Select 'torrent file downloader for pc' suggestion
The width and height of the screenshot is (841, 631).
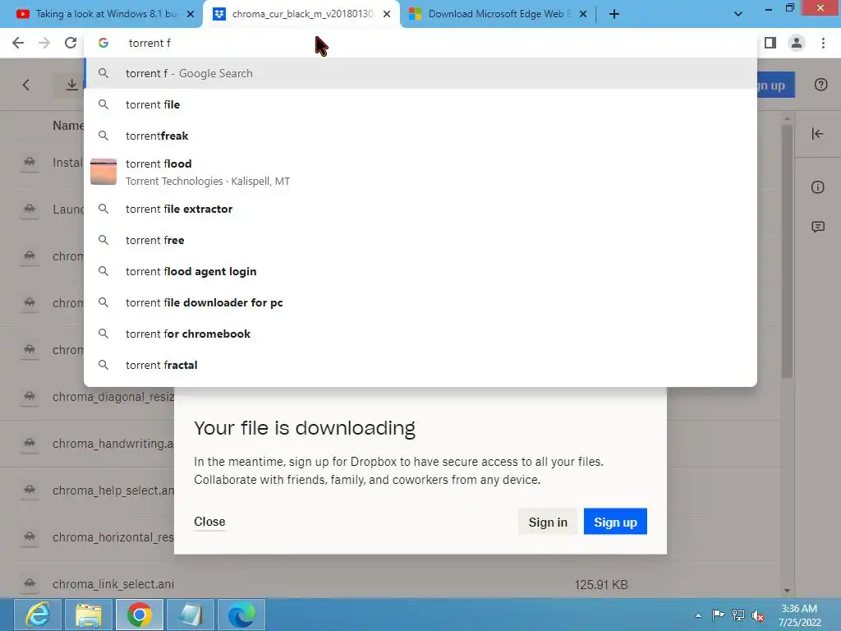420,302
